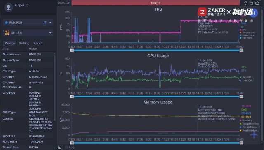Click the AppCPU green color swatch
This screenshot has width=264, height=150.
tap(240, 77)
